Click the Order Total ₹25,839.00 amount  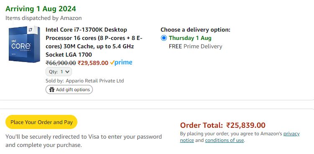[246, 125]
